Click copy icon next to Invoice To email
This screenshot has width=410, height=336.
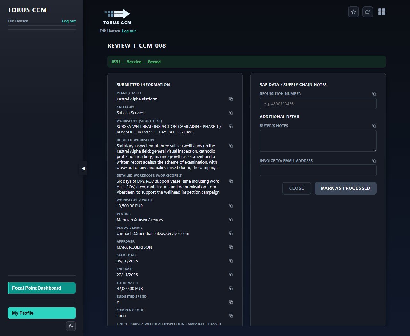click(x=374, y=161)
